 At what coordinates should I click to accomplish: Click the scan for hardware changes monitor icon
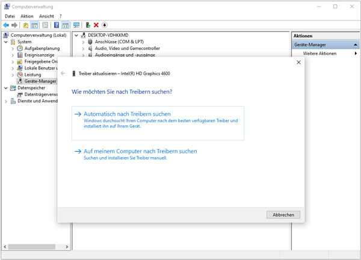pos(76,25)
